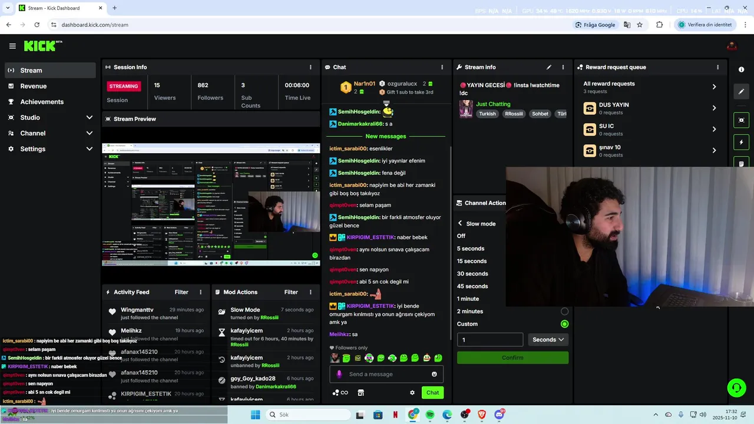Expand the DUS YAYIN reward requests
The image size is (754, 424).
coord(714,108)
